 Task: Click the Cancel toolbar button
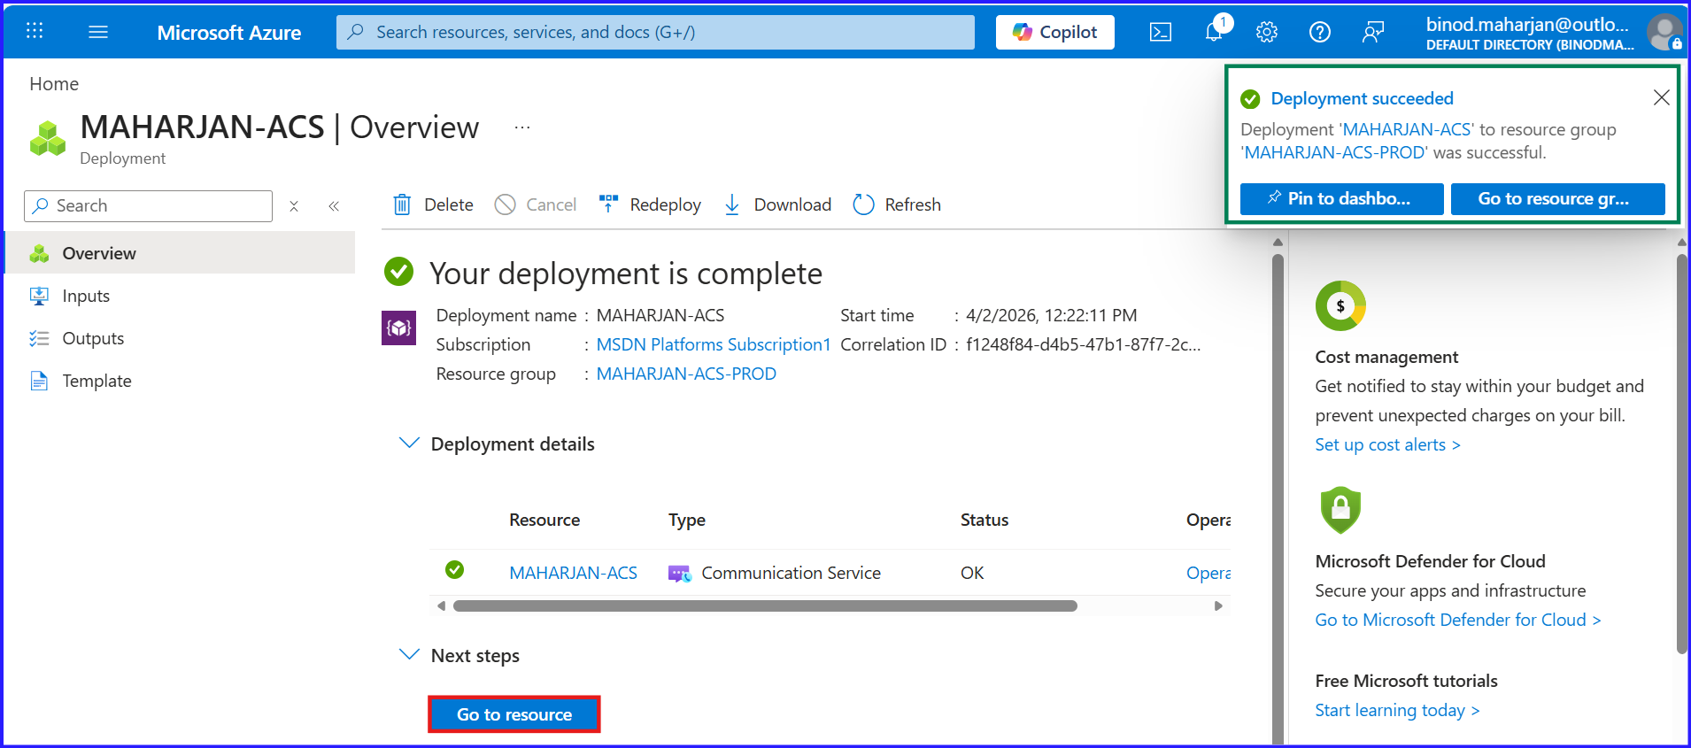tap(536, 204)
